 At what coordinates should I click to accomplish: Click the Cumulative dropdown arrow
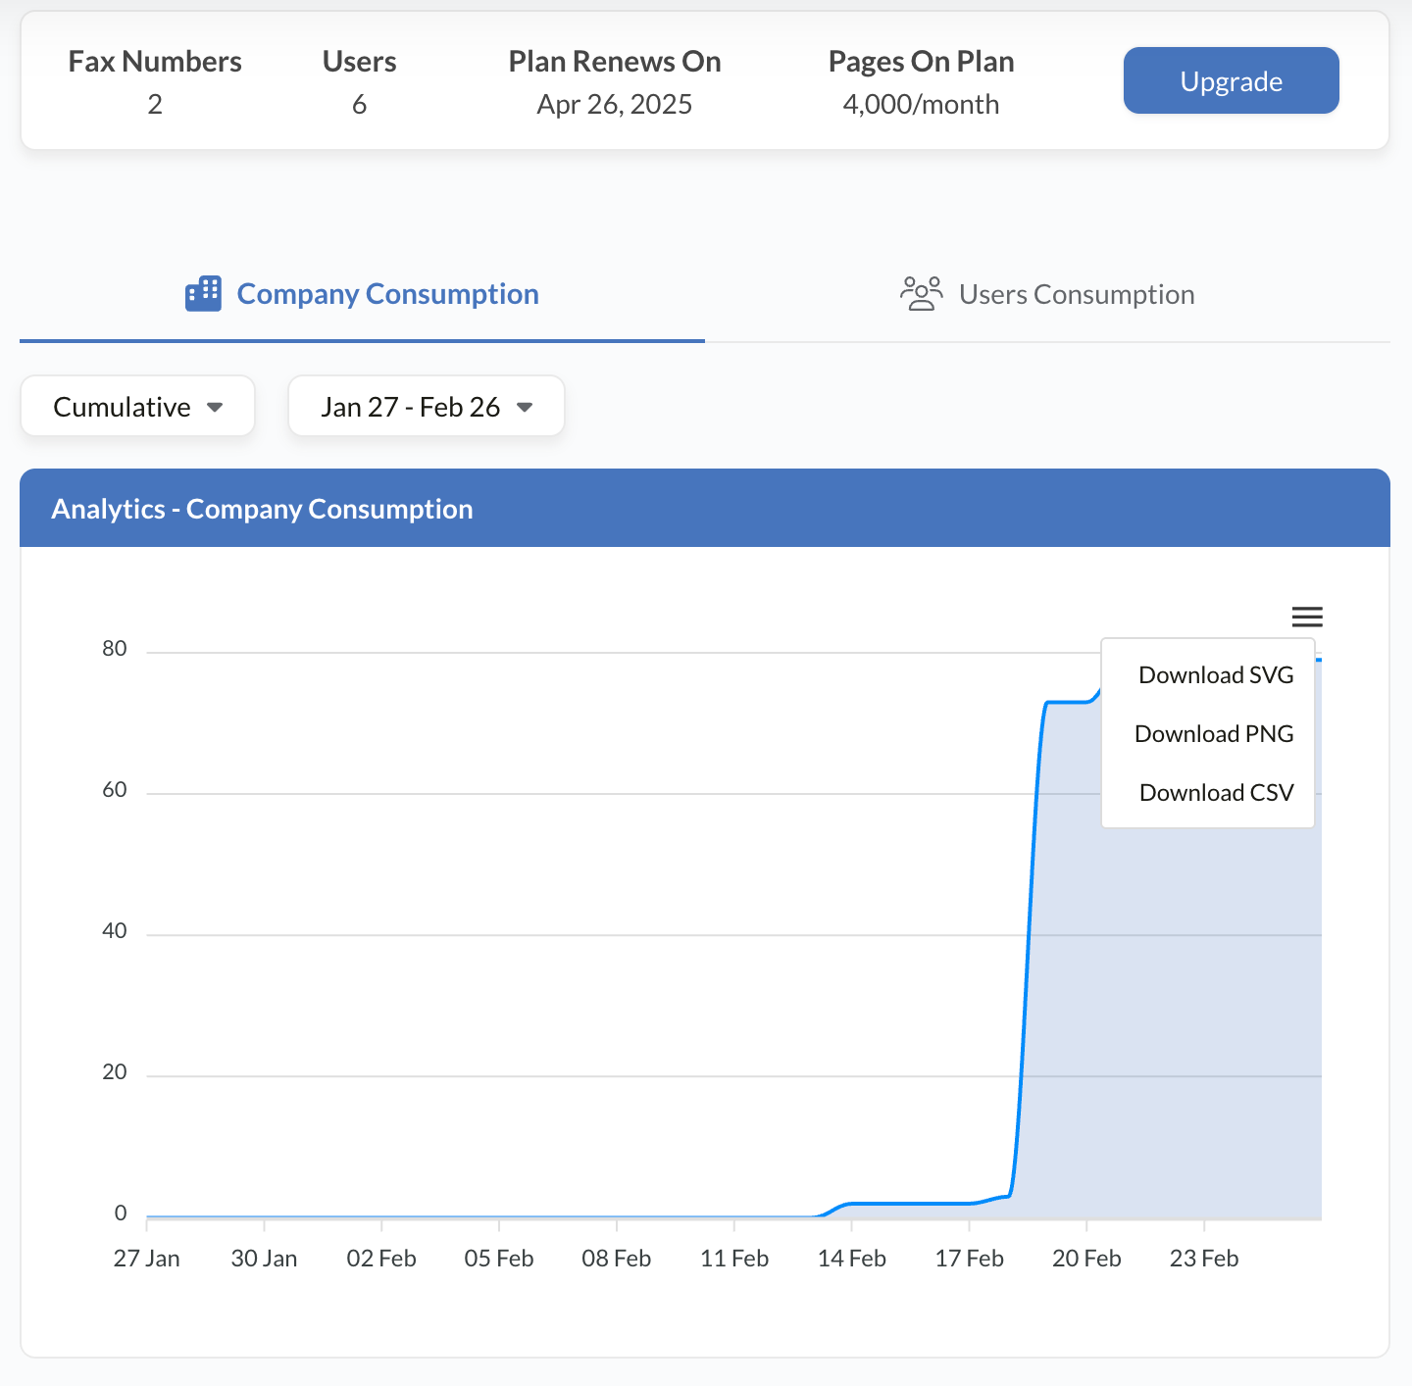[215, 407]
